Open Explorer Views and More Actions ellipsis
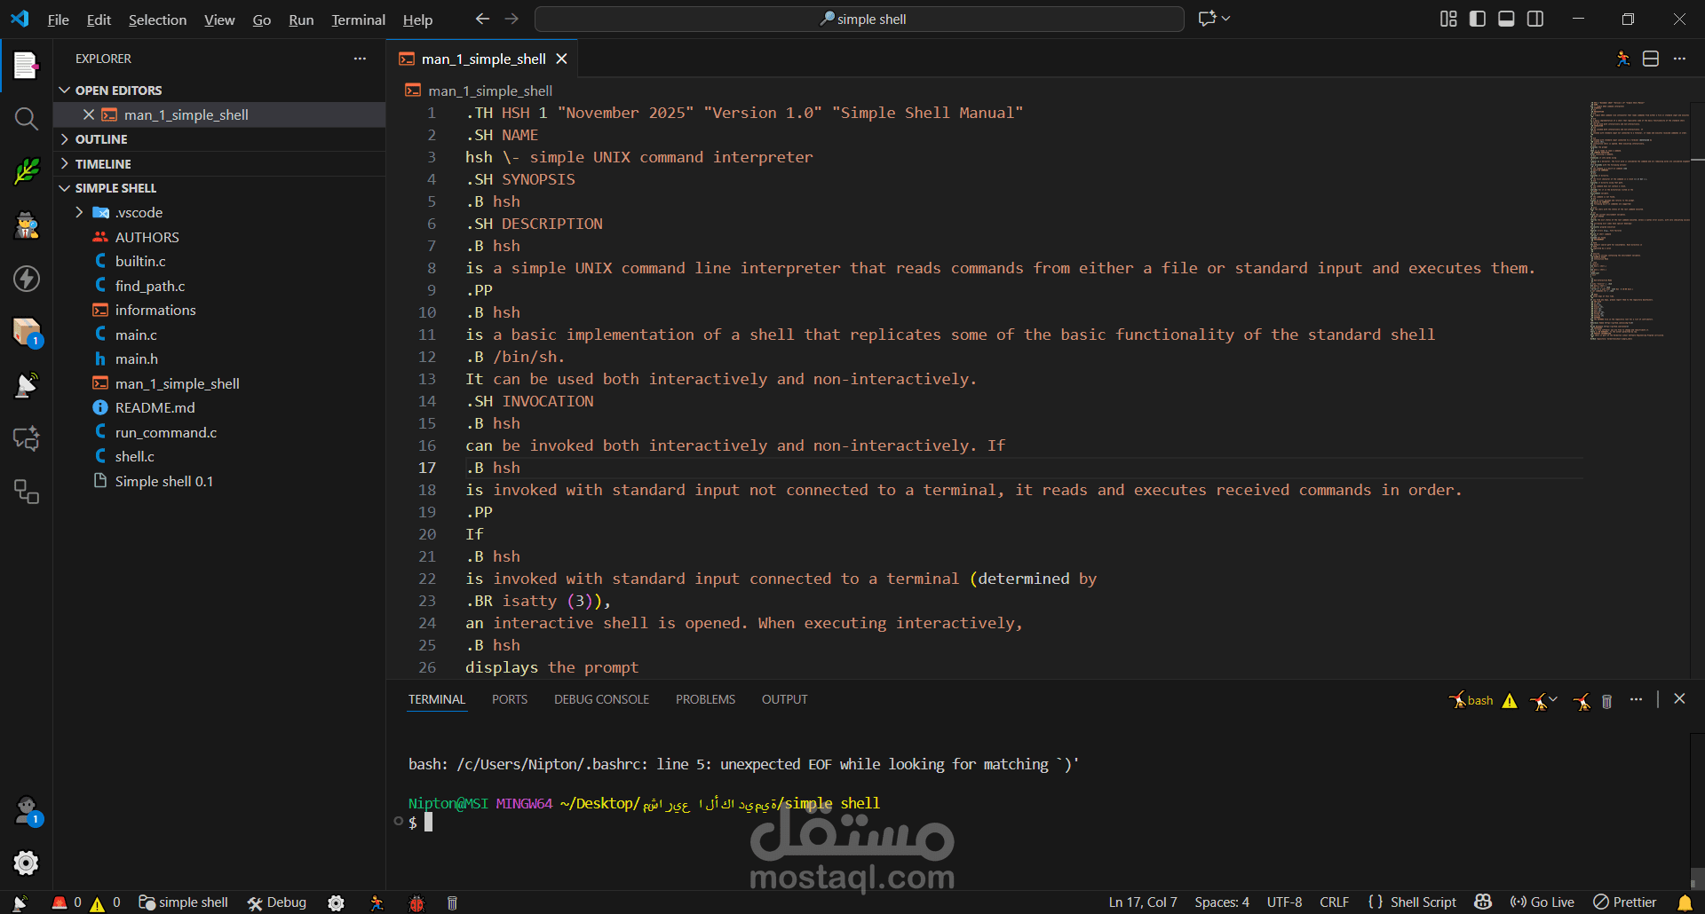Viewport: 1705px width, 914px height. coord(360,59)
